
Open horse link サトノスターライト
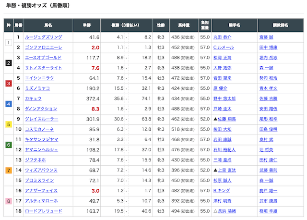(43, 68)
